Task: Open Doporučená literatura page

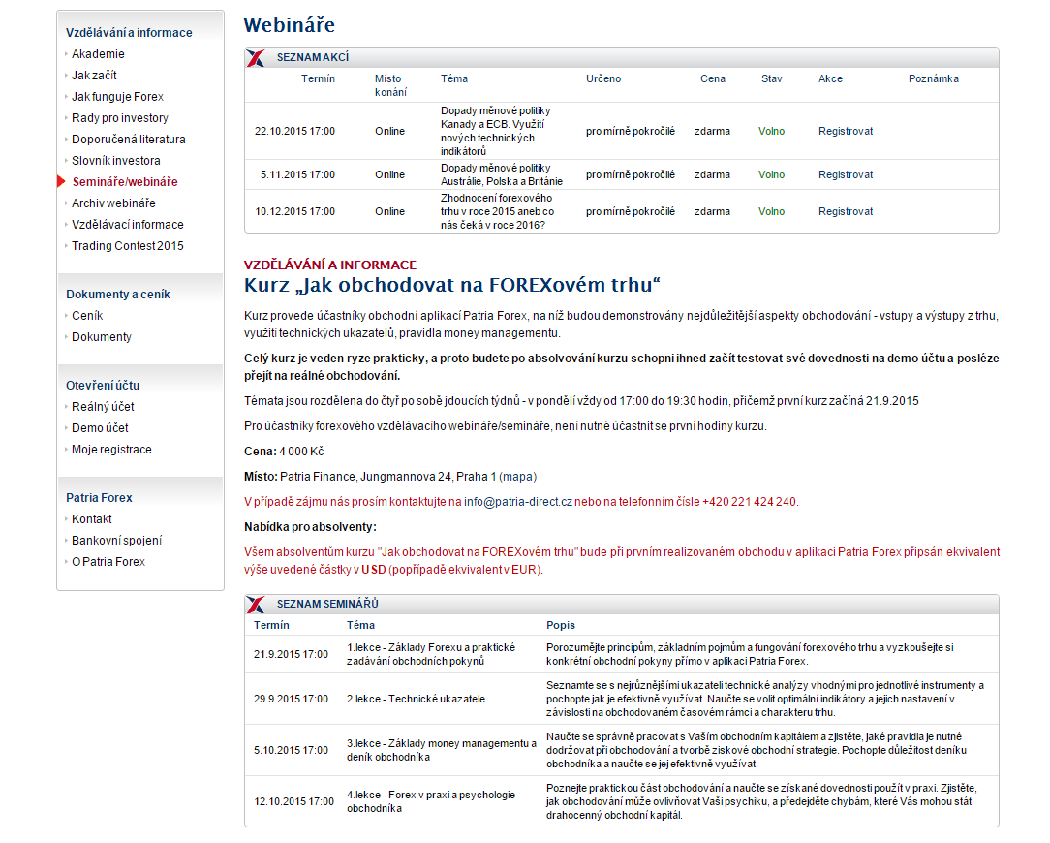Action: 129,140
